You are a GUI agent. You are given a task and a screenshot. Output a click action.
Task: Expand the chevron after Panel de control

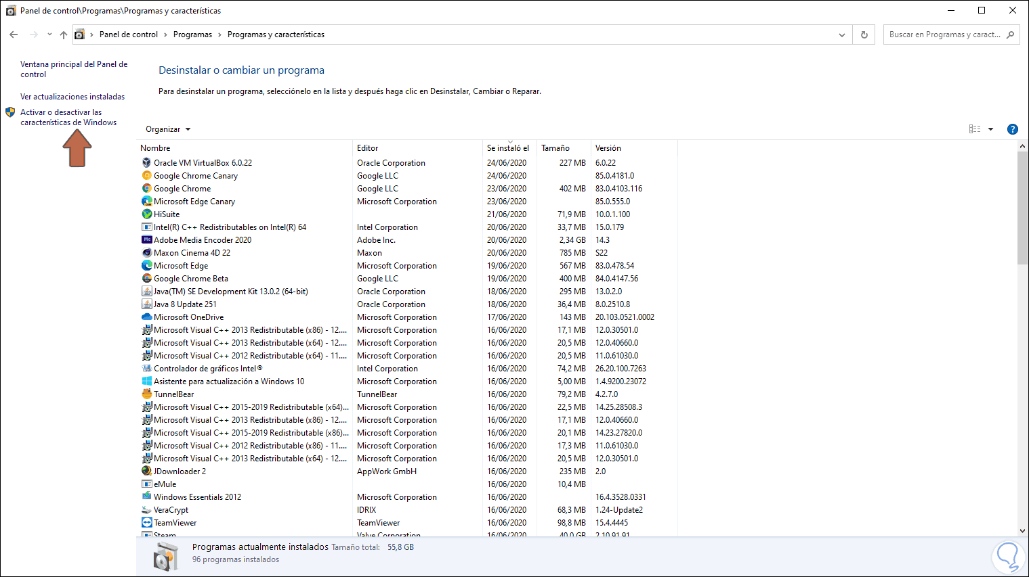coord(165,34)
